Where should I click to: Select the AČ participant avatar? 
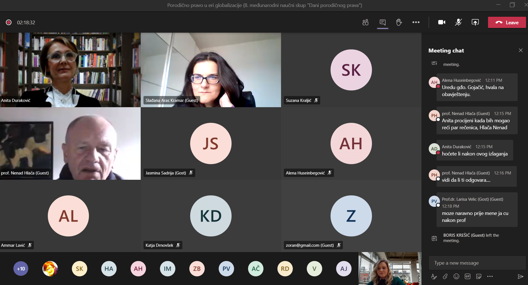tap(256, 269)
